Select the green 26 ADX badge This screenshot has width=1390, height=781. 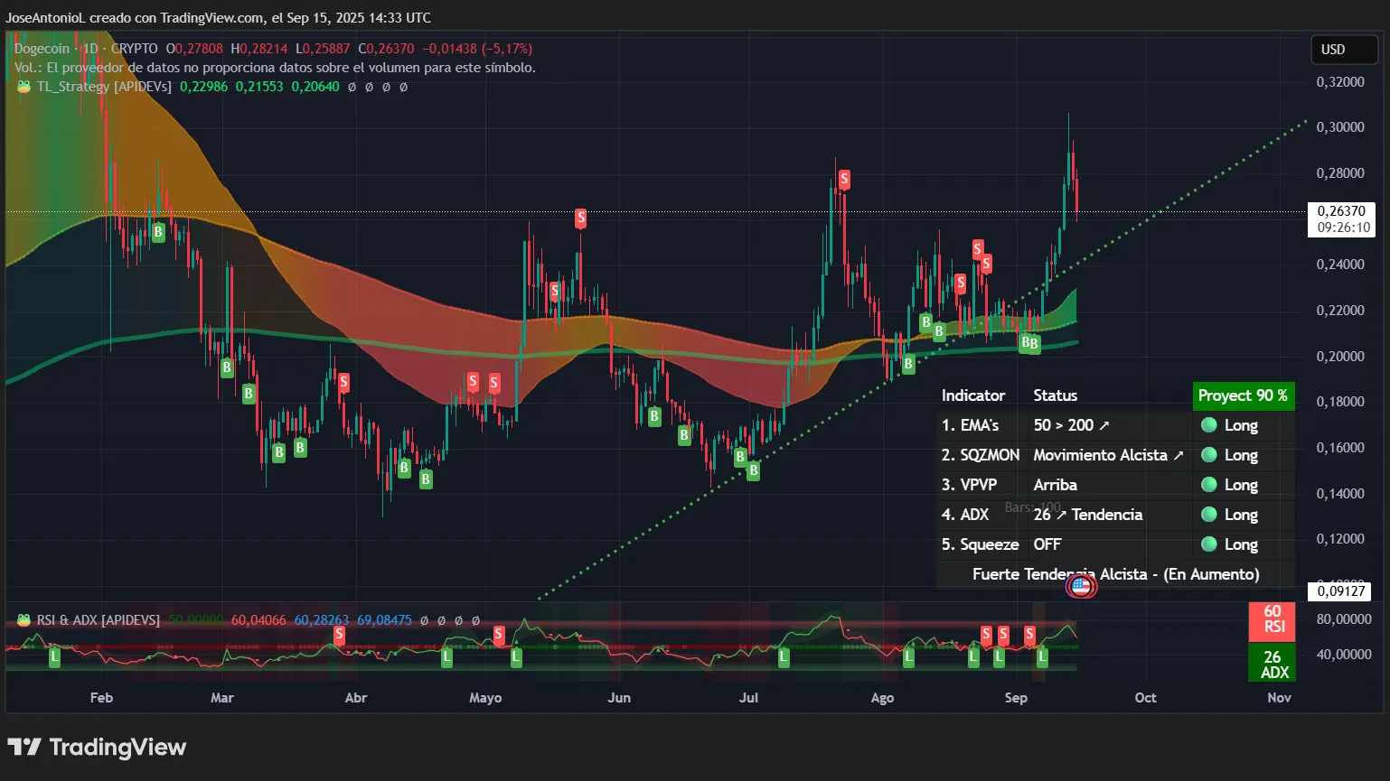(x=1272, y=664)
